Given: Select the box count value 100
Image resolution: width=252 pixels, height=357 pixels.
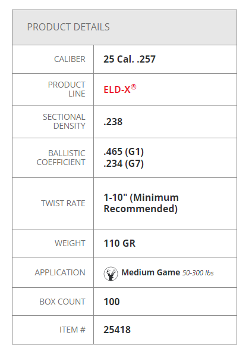Looking at the screenshot, I should (x=112, y=302).
